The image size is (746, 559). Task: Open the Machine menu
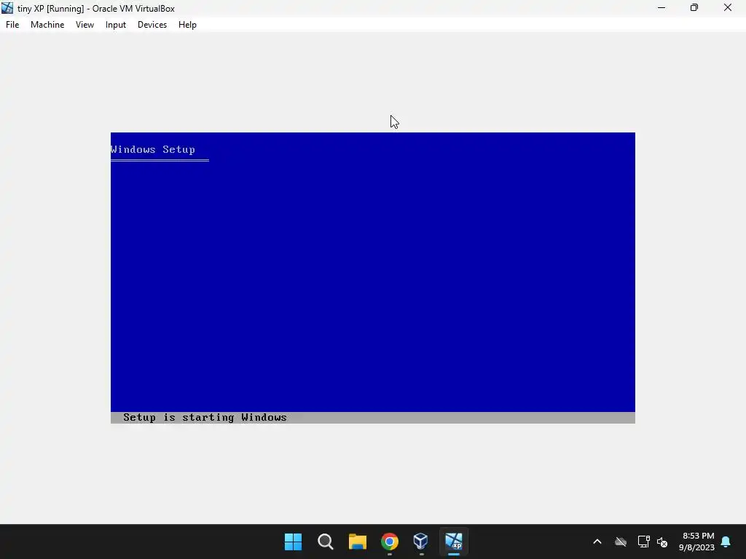[x=47, y=25]
